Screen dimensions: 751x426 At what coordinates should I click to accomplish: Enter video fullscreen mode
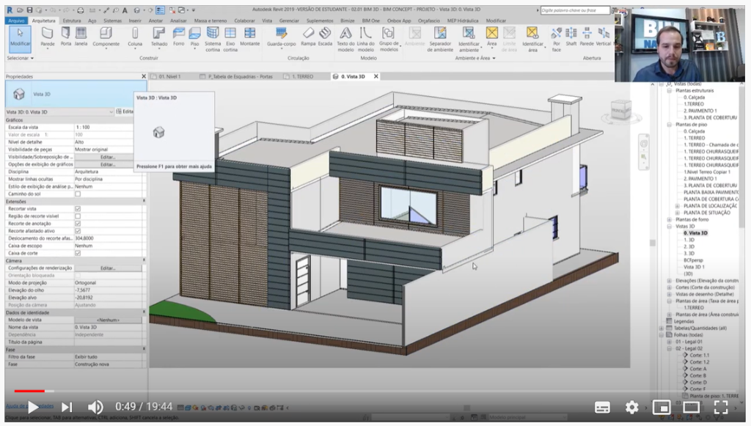721,408
